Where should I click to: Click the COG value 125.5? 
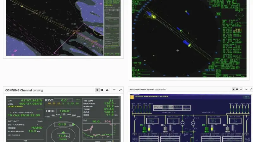(x=109, y=112)
